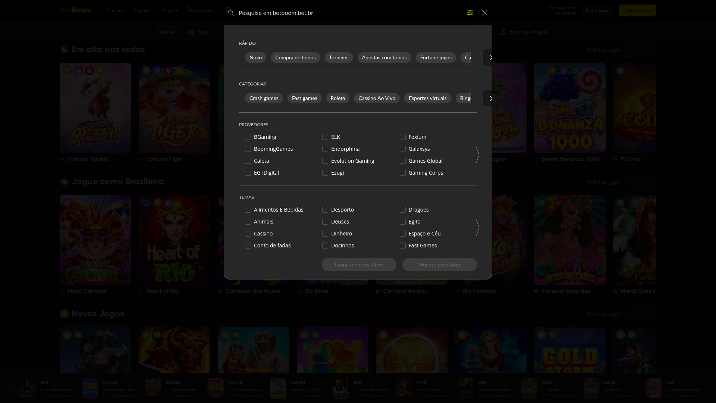Open the filter settings sliders icon
The image size is (716, 403).
pyautogui.click(x=470, y=12)
